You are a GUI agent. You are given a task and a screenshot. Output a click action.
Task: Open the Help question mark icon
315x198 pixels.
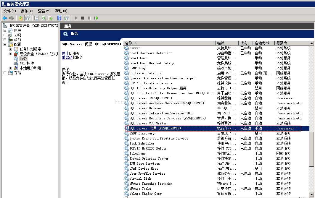[59, 18]
